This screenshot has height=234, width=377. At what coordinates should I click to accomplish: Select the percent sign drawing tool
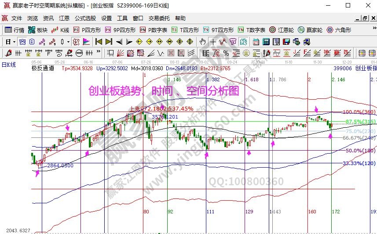click(226, 53)
